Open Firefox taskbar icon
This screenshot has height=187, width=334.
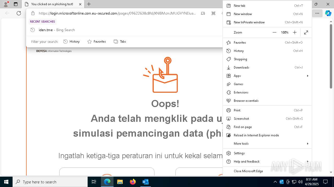pos(133,182)
